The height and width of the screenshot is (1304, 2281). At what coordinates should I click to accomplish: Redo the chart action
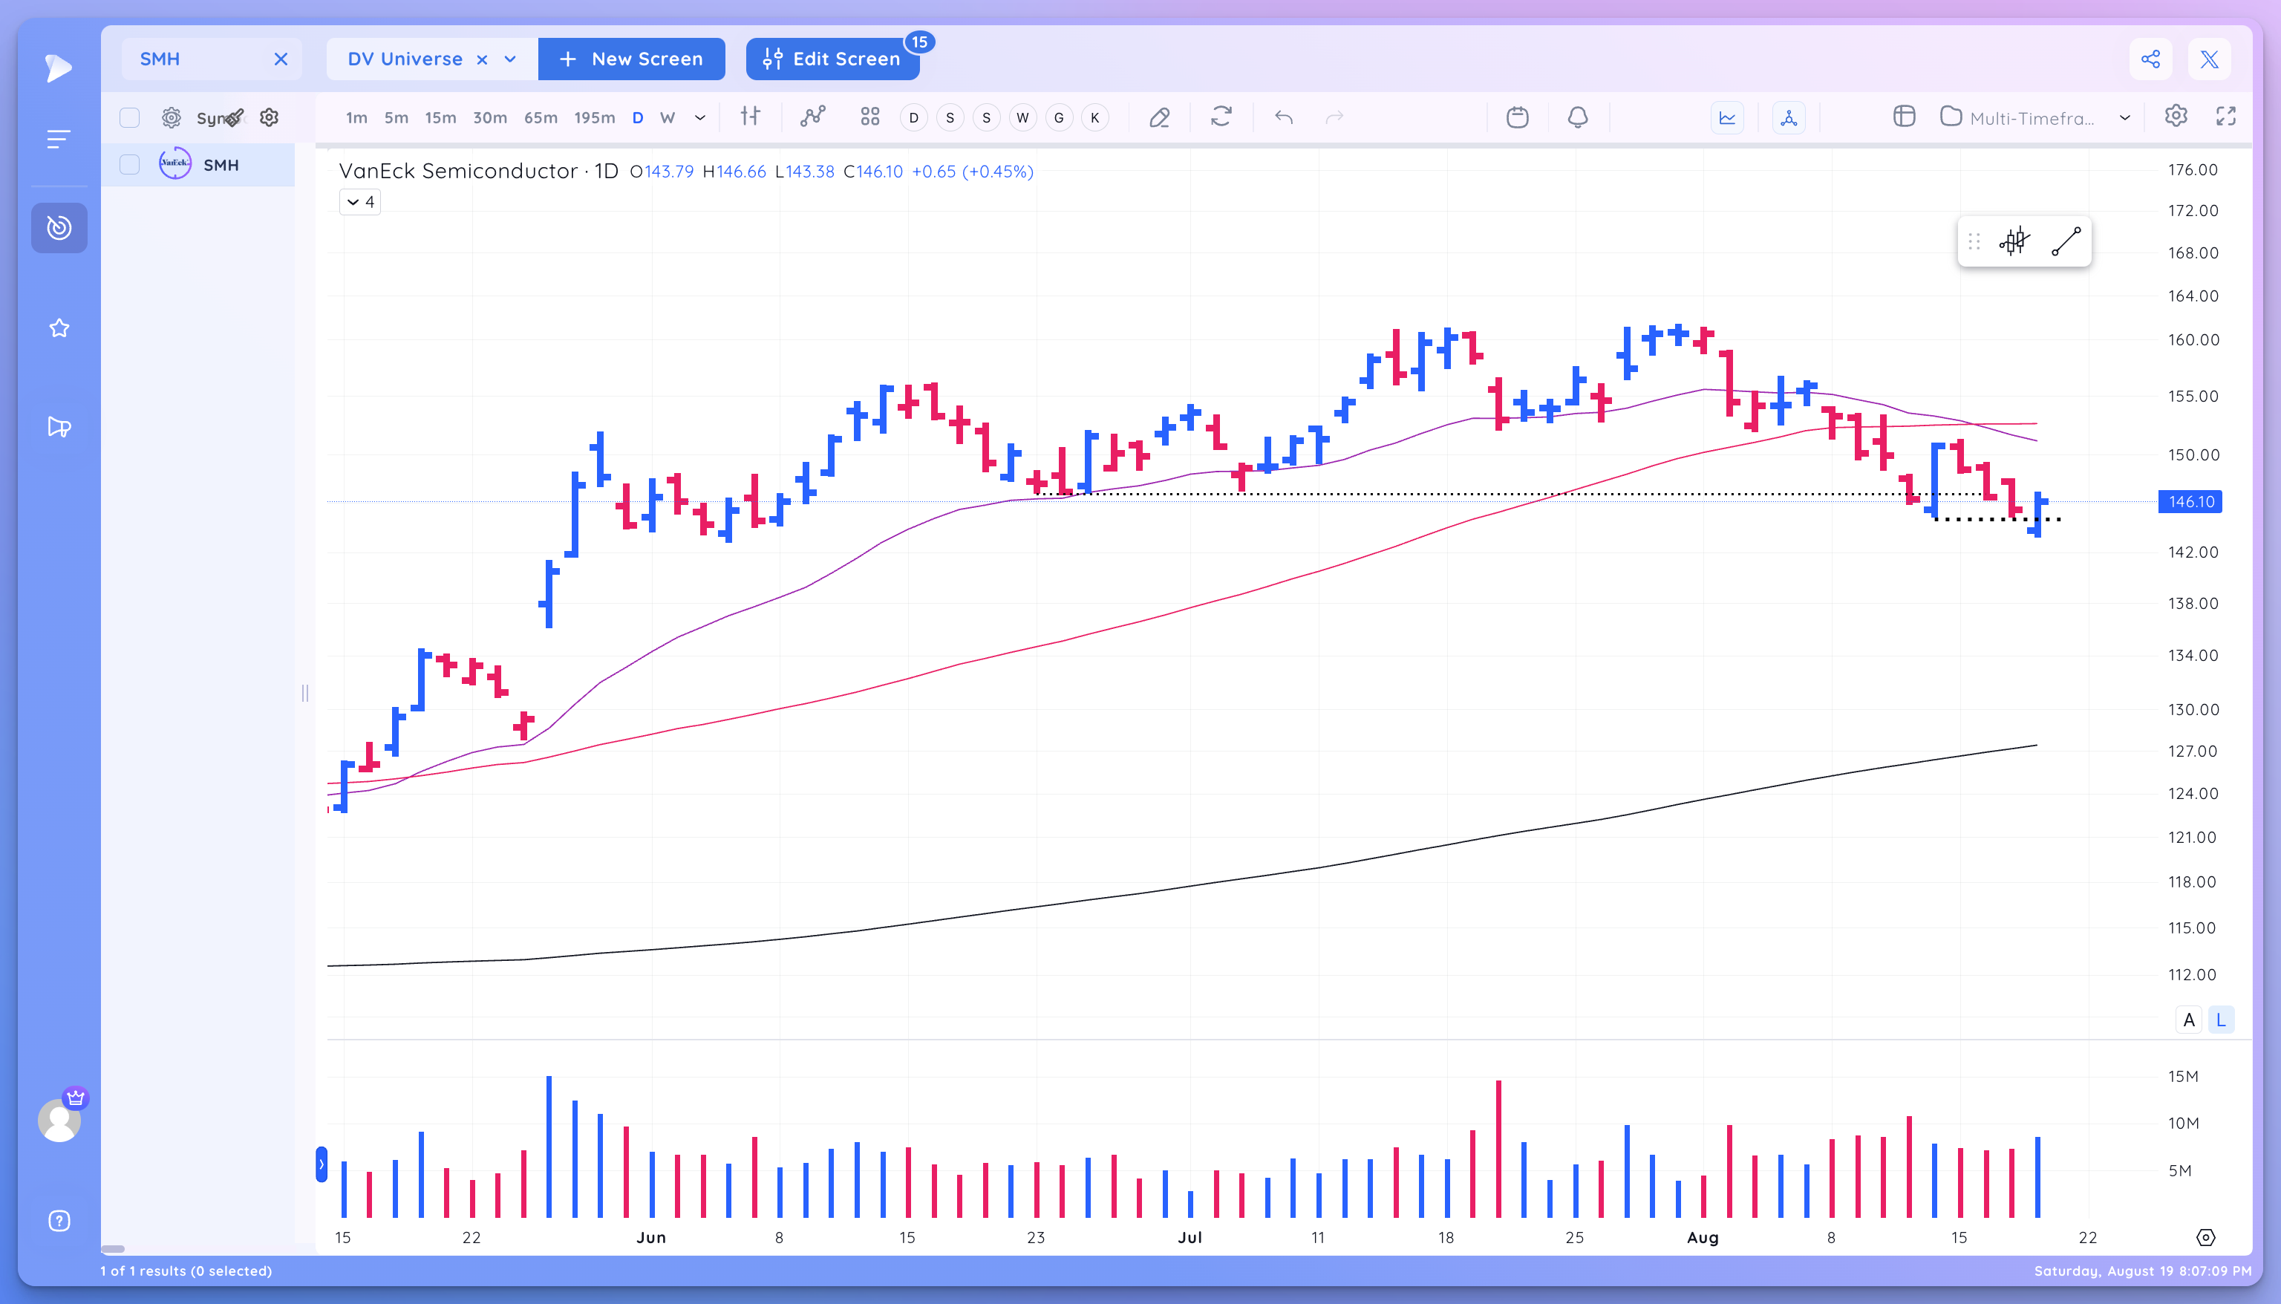pos(1335,117)
